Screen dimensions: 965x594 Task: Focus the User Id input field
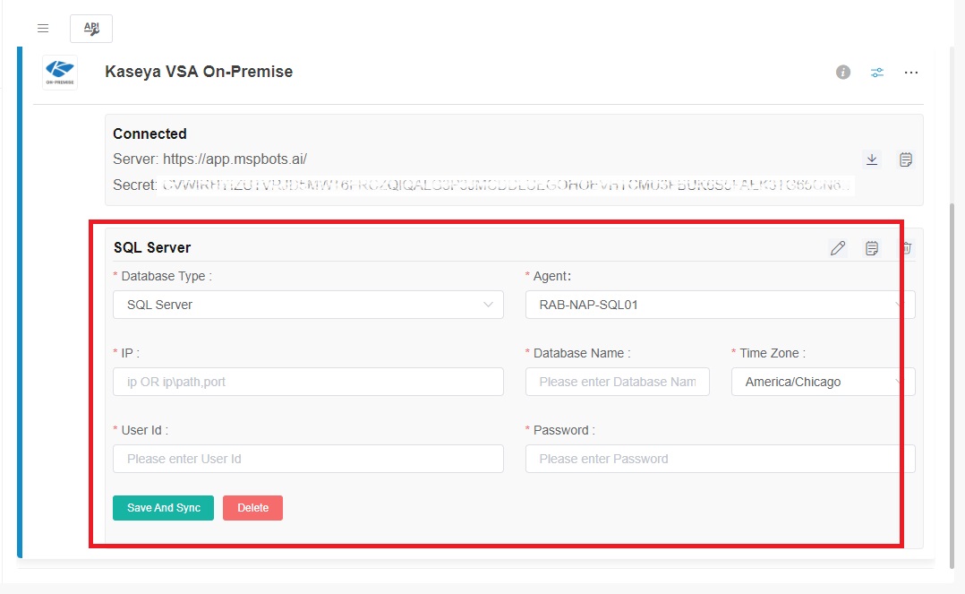pyautogui.click(x=308, y=459)
